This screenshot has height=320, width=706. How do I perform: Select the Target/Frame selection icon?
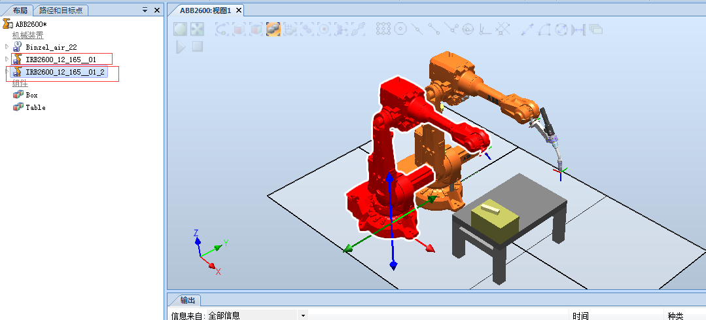point(324,29)
